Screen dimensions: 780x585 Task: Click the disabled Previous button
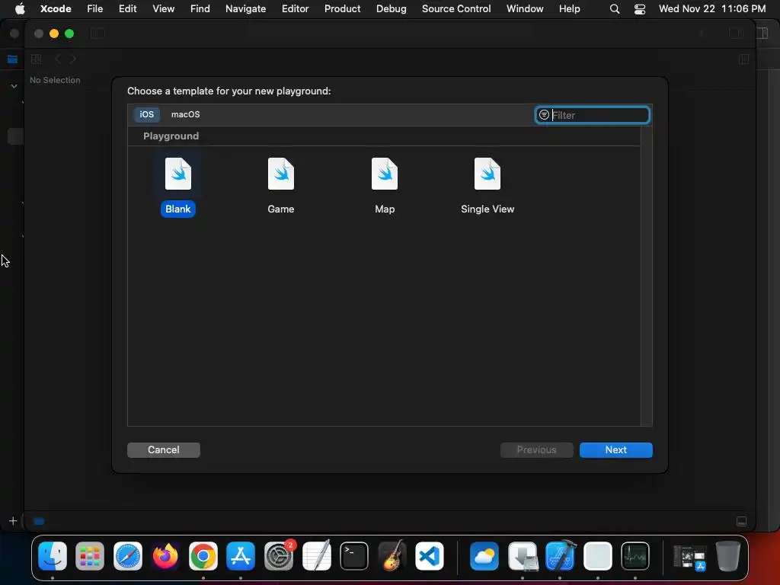[536, 449]
